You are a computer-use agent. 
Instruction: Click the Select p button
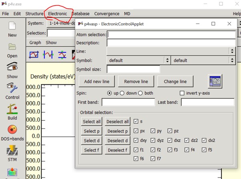click(92, 131)
